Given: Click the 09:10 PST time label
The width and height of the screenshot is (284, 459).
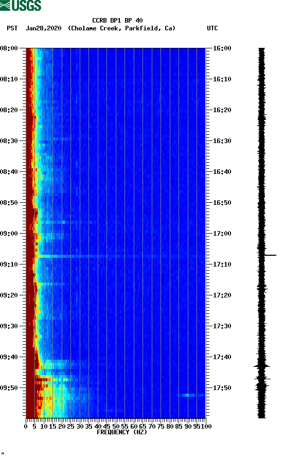Looking at the screenshot, I should [x=9, y=264].
